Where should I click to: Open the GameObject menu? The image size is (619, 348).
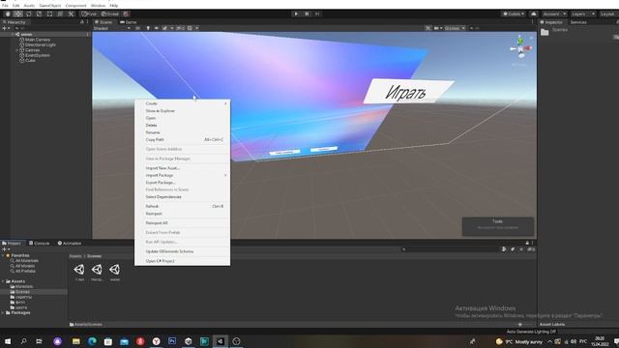click(x=49, y=6)
